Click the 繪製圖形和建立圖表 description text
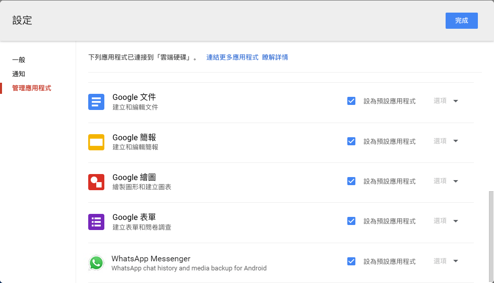The height and width of the screenshot is (283, 494). coord(142,187)
